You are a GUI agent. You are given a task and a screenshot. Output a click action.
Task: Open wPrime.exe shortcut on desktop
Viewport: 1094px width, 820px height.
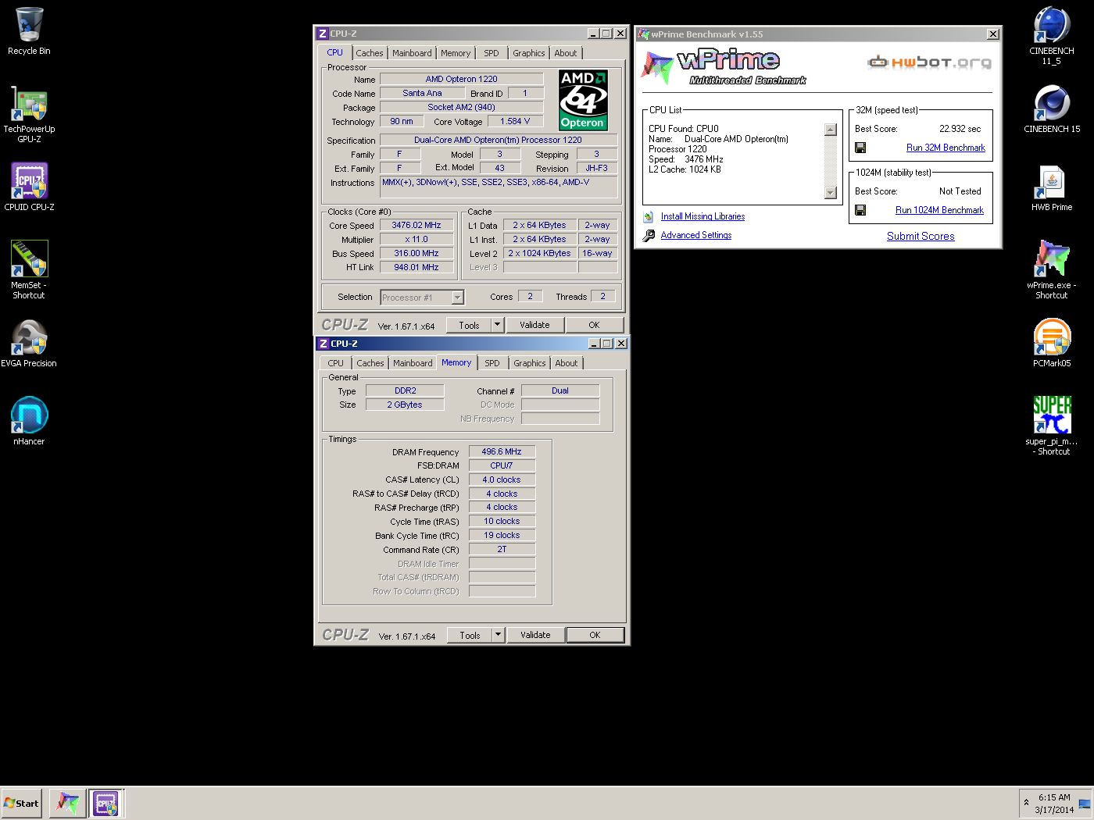point(1052,269)
